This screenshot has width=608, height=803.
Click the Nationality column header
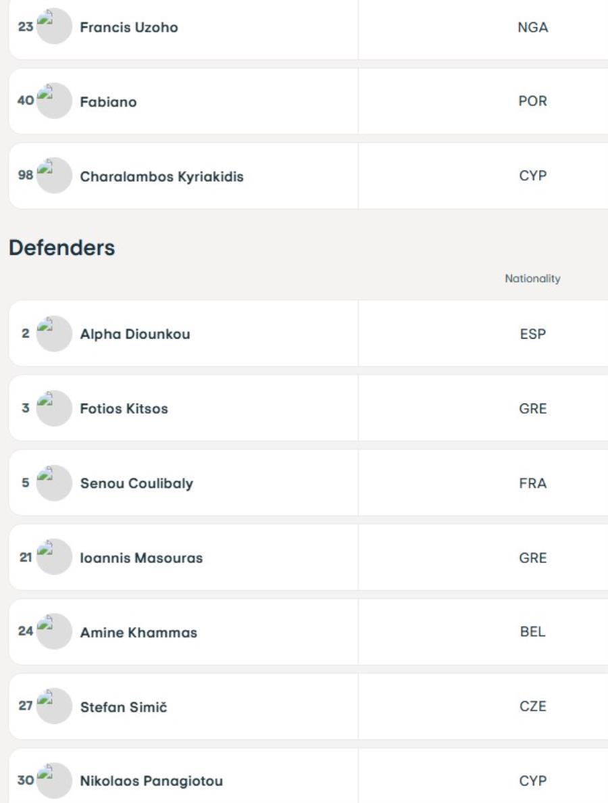[x=533, y=278]
